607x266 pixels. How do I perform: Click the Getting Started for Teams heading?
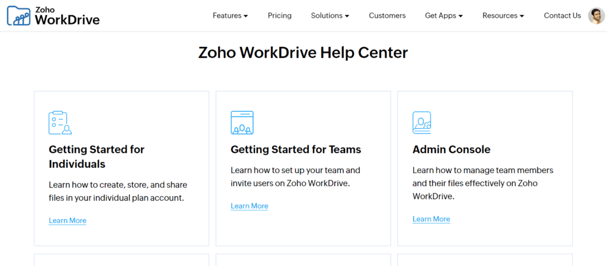point(296,150)
